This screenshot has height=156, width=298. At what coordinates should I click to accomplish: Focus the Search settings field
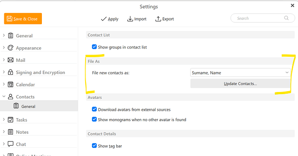(263, 18)
